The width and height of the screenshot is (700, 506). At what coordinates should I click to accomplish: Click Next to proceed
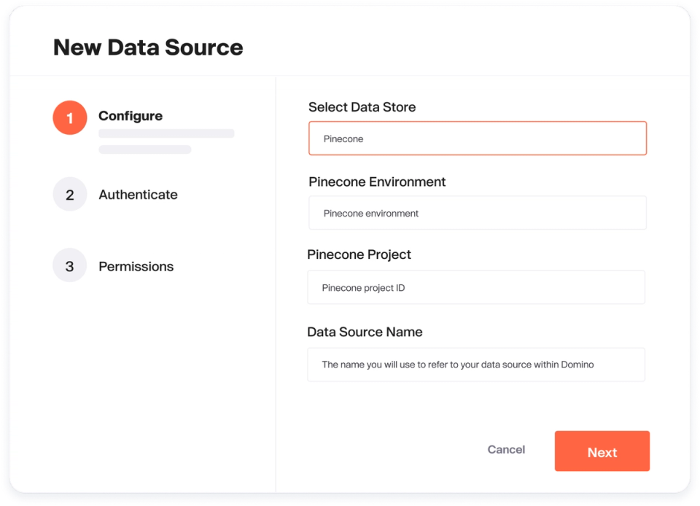point(602,451)
